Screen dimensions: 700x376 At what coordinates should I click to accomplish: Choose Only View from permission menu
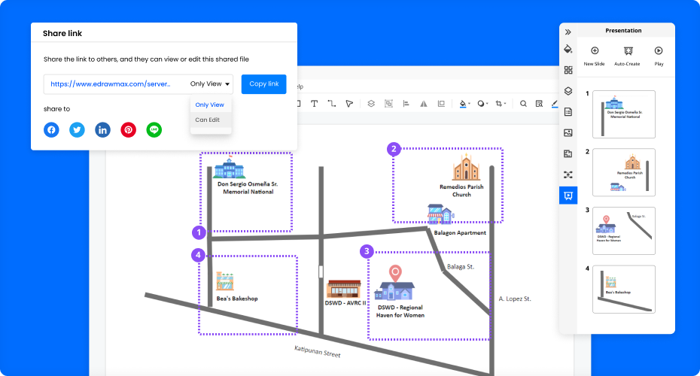[x=209, y=105]
